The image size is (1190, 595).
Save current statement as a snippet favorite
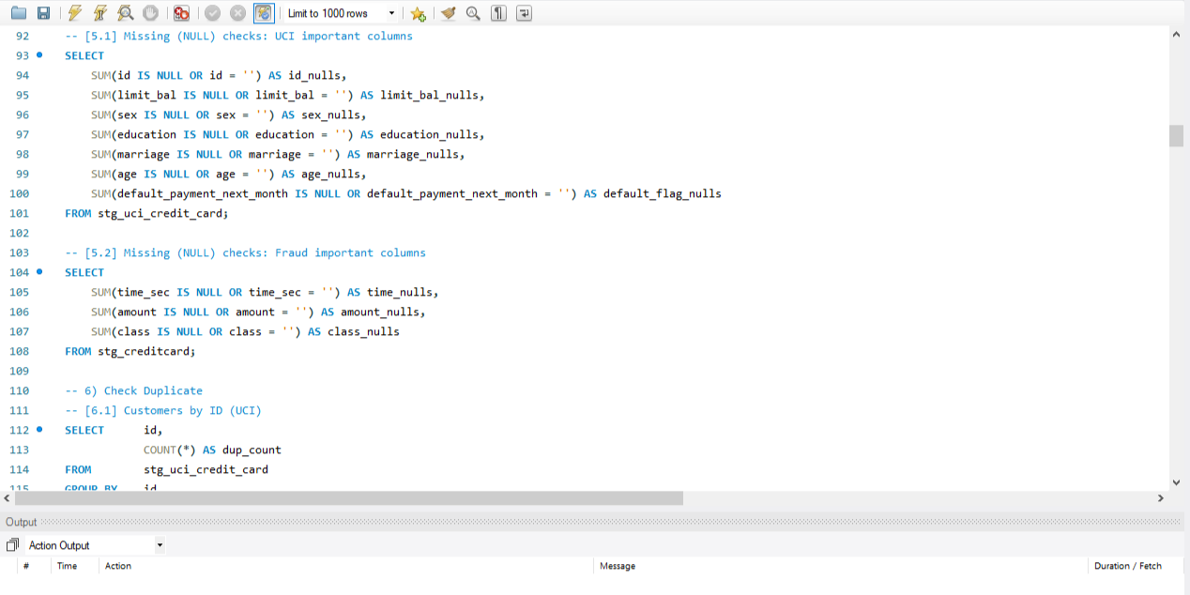click(418, 13)
